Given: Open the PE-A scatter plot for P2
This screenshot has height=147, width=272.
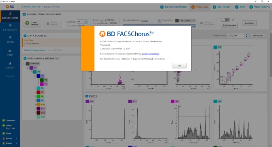Looking at the screenshot, I should tap(234, 67).
